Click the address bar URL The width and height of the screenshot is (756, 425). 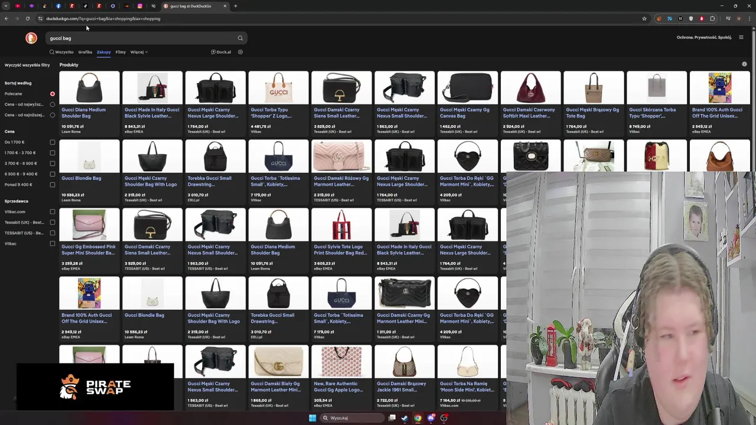103,18
